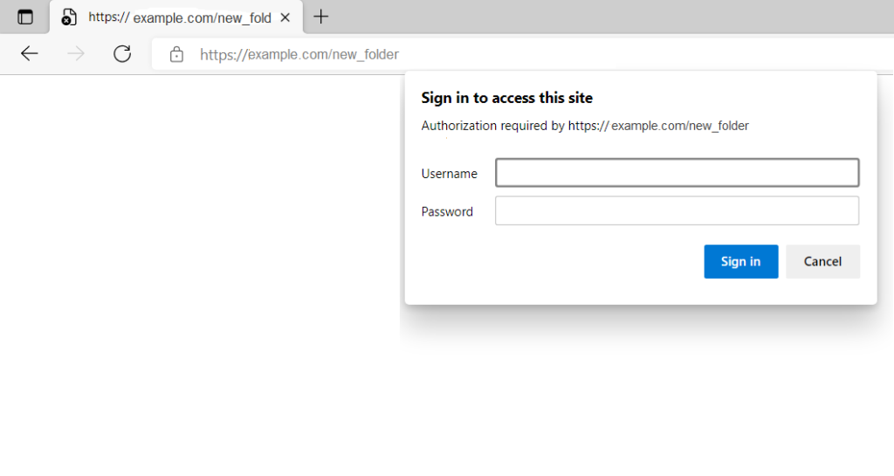Image resolution: width=894 pixels, height=476 pixels.
Task: View site information via the lock icon
Action: pyautogui.click(x=176, y=55)
